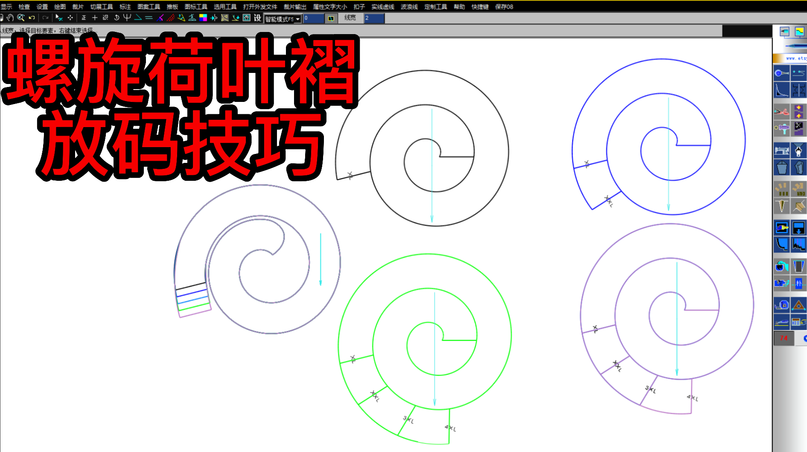The image size is (807, 452).
Task: Select the hand pan tool
Action: tap(10, 17)
